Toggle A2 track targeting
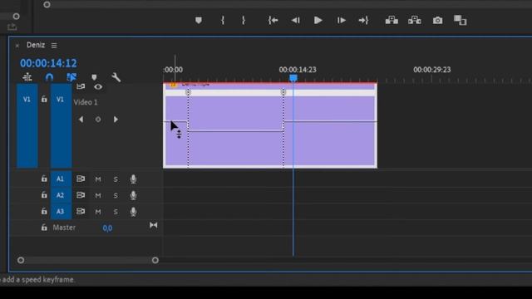This screenshot has height=299, width=532. click(61, 195)
